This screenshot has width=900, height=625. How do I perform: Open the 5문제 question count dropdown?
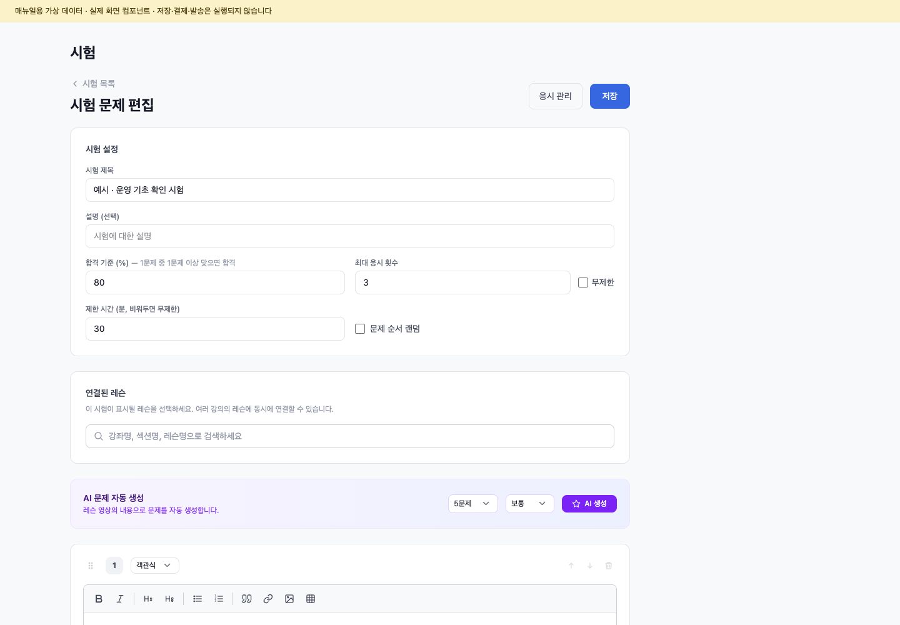(473, 504)
